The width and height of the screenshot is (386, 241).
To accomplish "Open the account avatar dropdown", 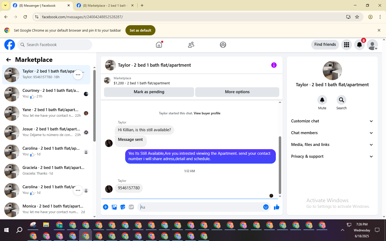I will click(x=372, y=45).
